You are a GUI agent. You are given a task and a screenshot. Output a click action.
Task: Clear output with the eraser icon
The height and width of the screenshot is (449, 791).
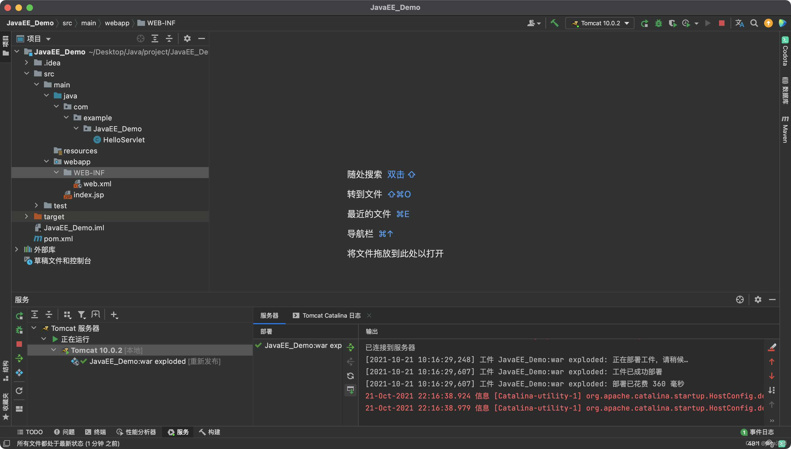point(771,347)
